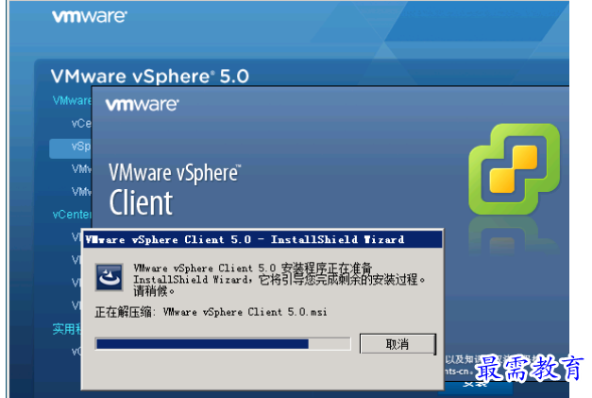Click vCe item in installer sidebar
This screenshot has height=398, width=592.
click(x=81, y=123)
